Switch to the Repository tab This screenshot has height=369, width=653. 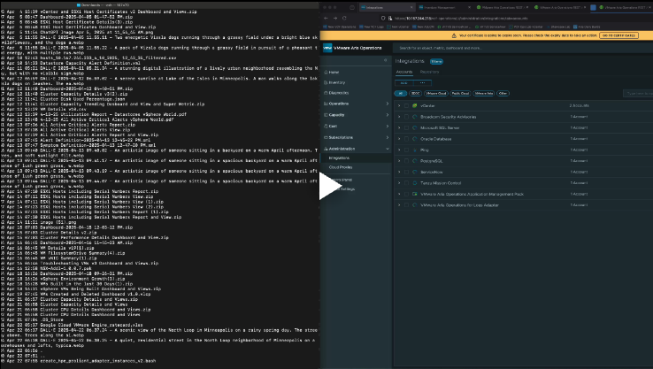point(429,72)
